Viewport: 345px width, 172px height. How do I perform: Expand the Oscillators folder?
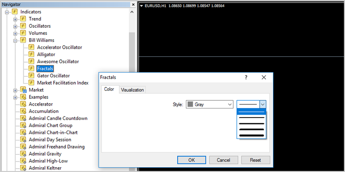(15, 27)
